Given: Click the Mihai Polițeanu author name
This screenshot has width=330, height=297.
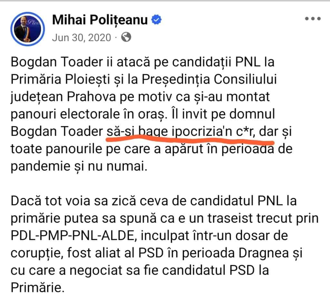Looking at the screenshot, I should [x=100, y=20].
